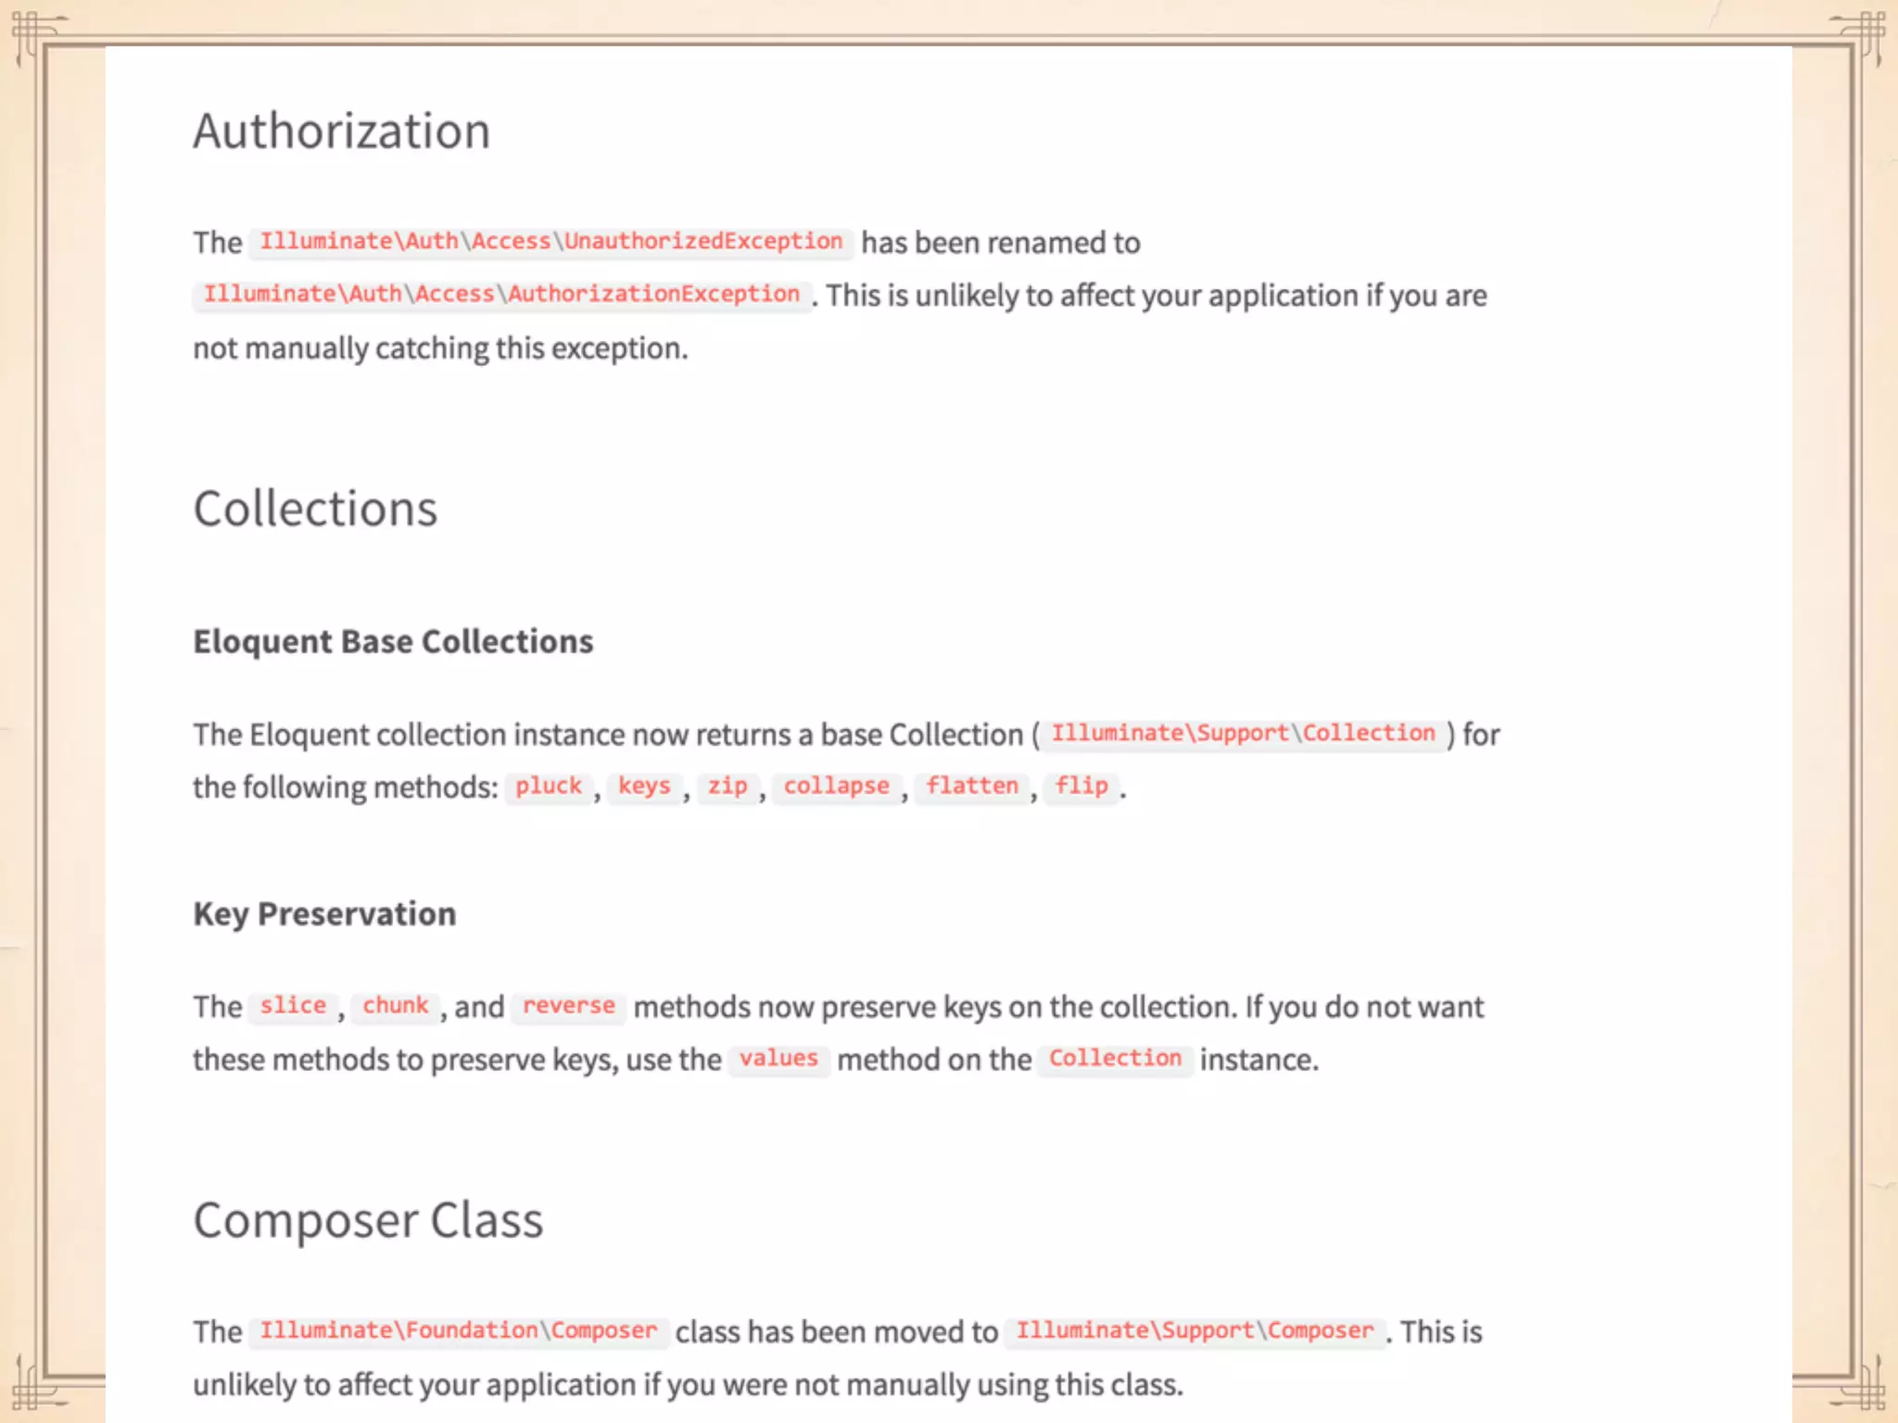Click the Authorization heading
Screen dimensions: 1898x1423
341,131
